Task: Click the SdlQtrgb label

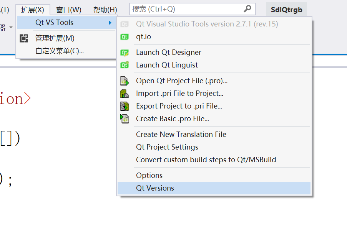Action: pos(286,9)
